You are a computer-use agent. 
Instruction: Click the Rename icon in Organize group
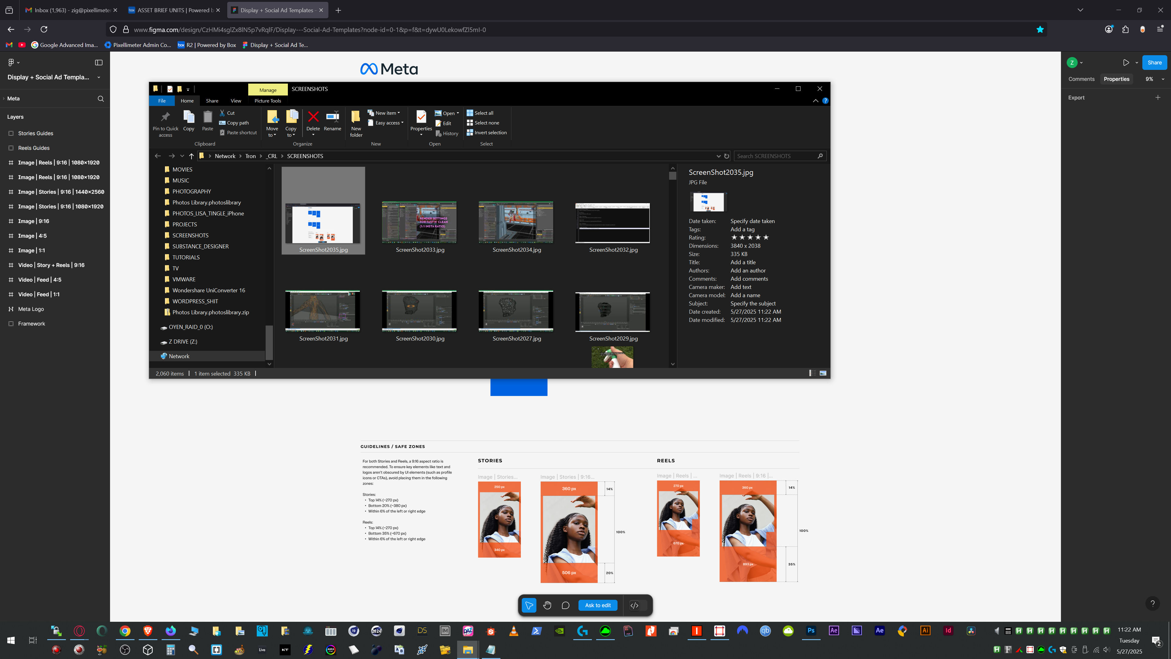(333, 117)
